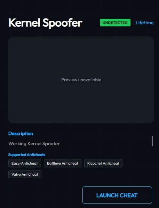Choose the Ricochet Anticheat chip
The width and height of the screenshot is (159, 208).
pos(103,163)
